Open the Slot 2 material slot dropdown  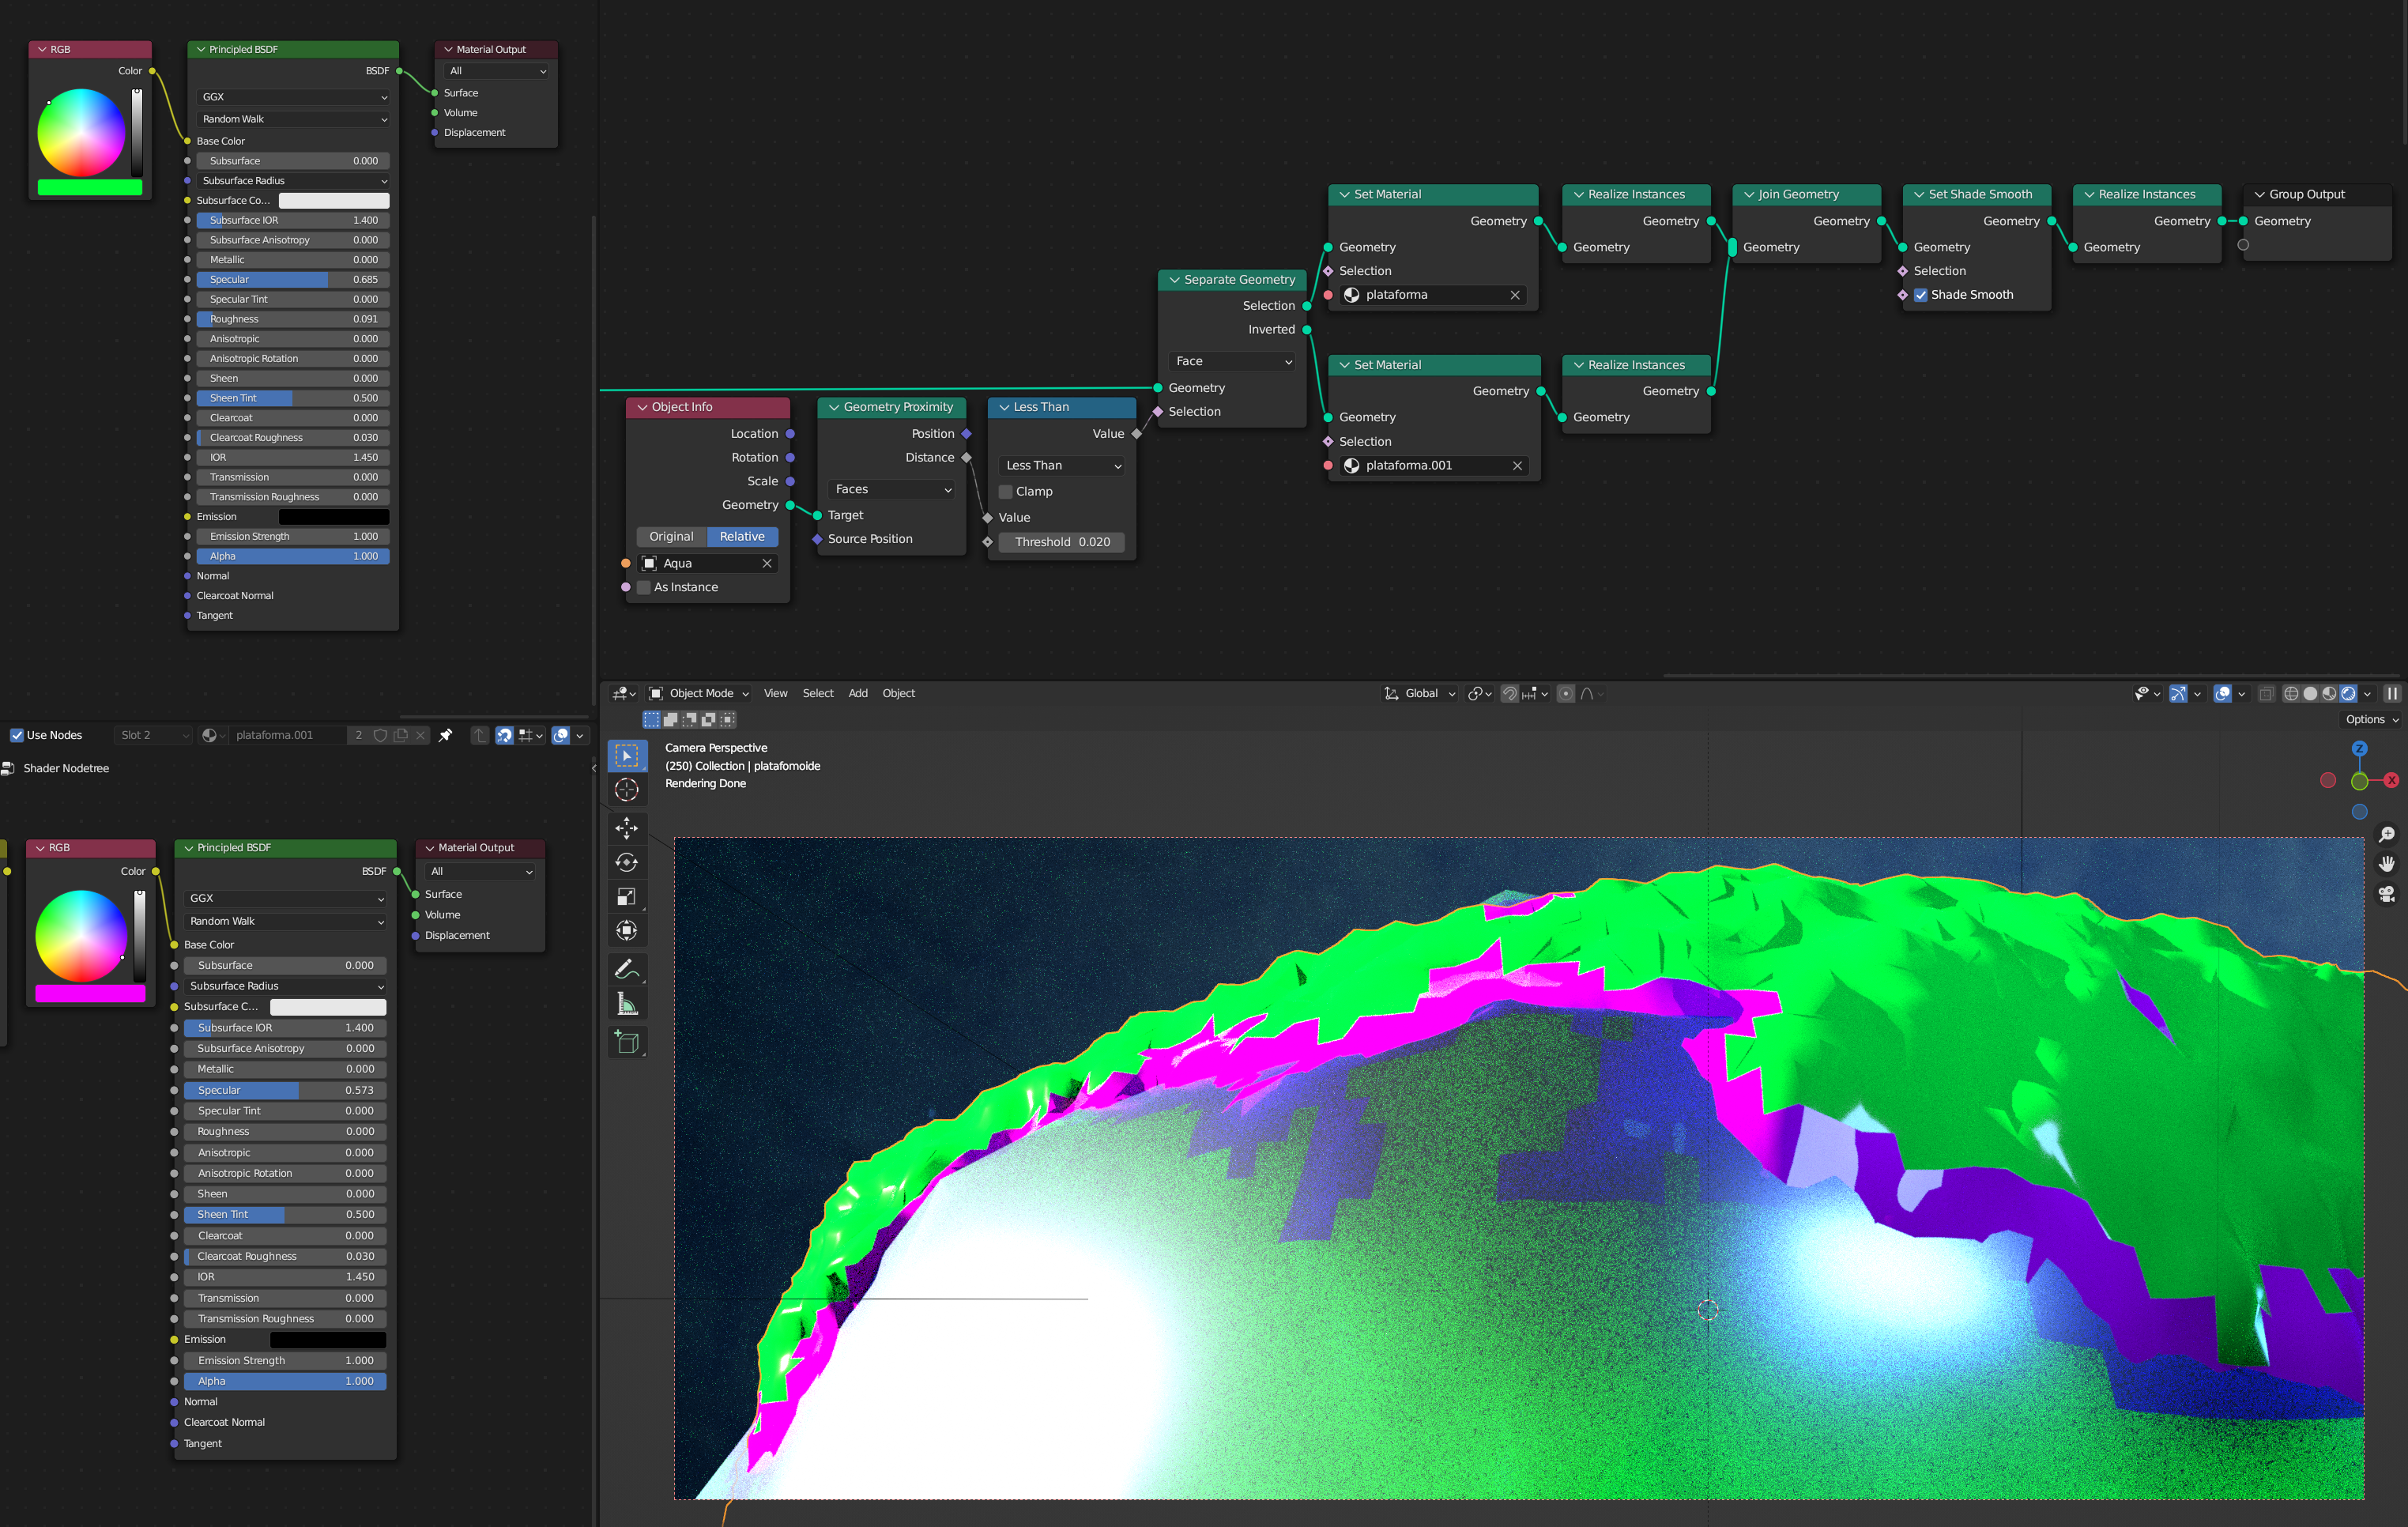click(153, 735)
